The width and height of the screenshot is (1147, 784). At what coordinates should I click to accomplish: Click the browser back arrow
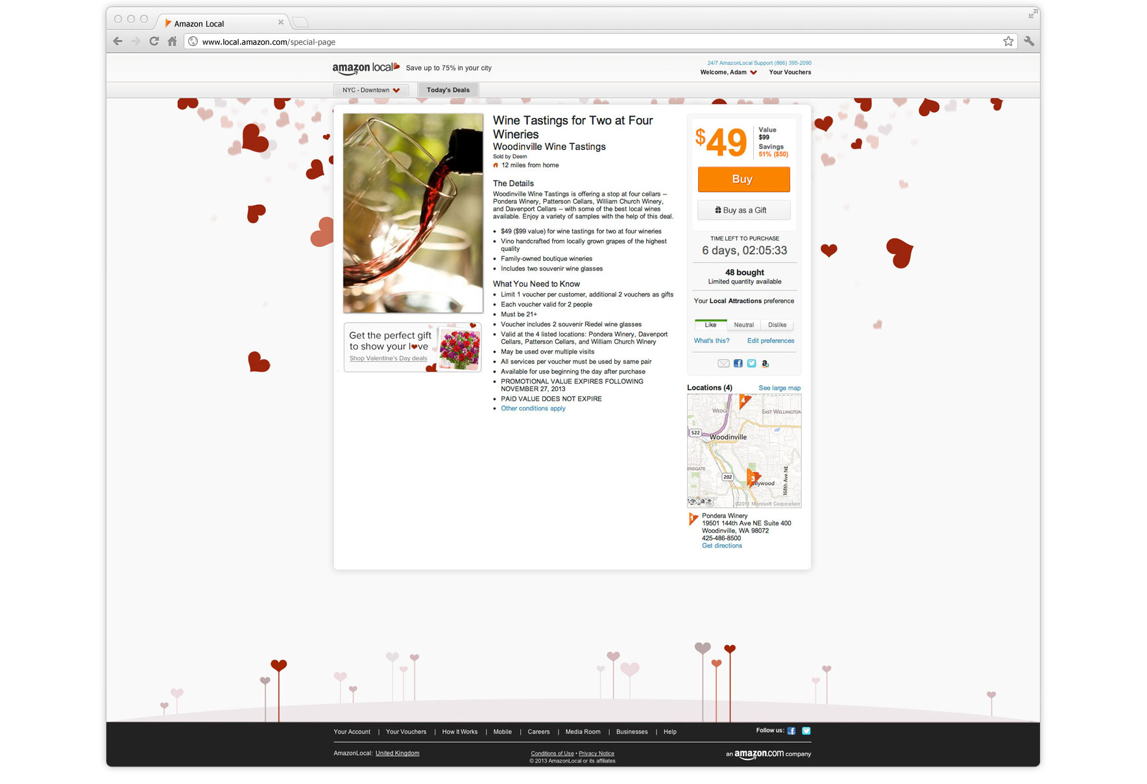click(117, 42)
